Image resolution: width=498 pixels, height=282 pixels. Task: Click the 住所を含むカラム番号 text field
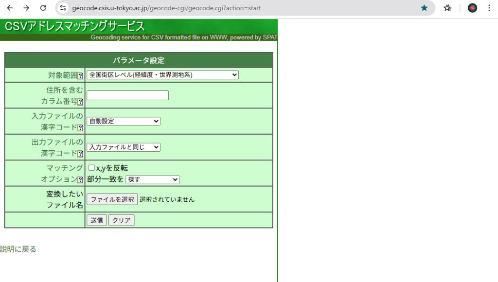tap(127, 95)
